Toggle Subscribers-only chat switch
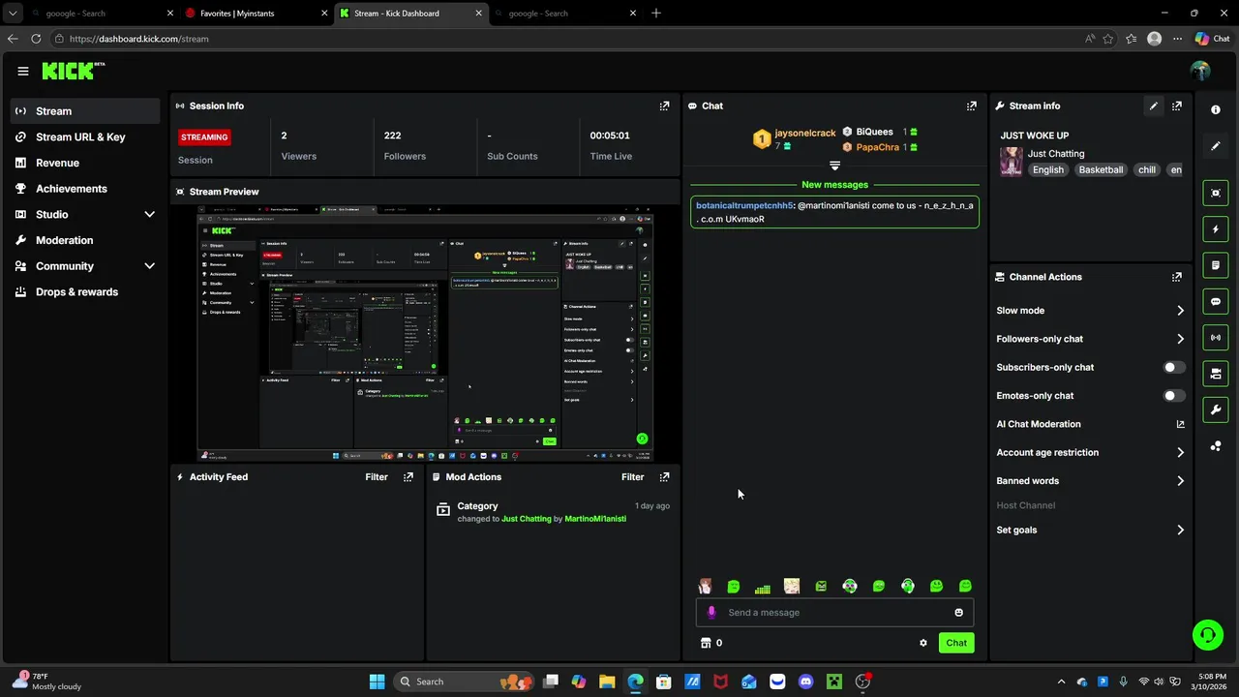 (x=1172, y=367)
